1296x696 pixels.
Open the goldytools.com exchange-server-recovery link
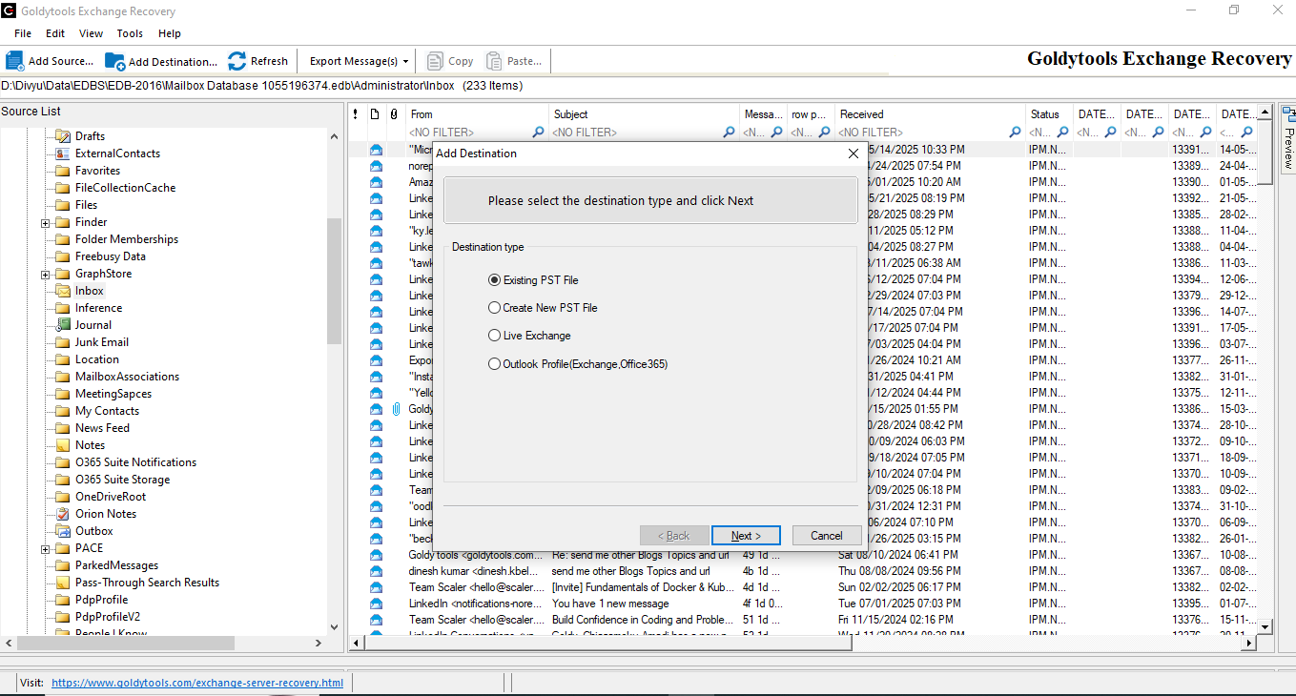[x=196, y=683]
